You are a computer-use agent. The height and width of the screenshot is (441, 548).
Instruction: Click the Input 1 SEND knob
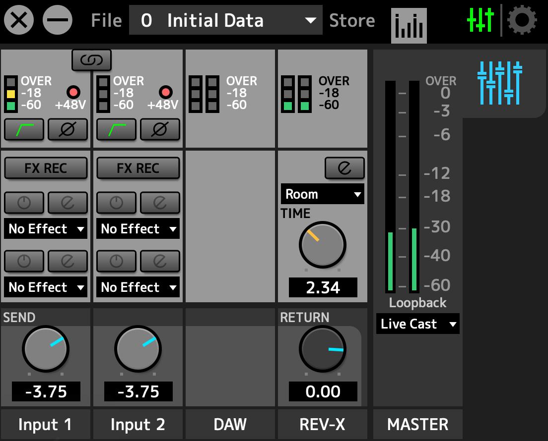click(x=46, y=349)
